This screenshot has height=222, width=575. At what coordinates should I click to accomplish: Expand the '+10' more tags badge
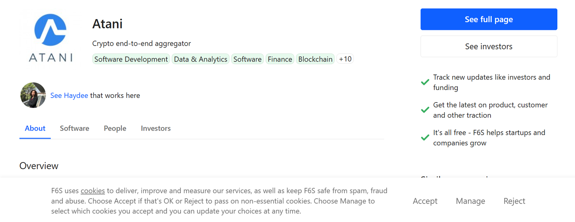point(345,59)
